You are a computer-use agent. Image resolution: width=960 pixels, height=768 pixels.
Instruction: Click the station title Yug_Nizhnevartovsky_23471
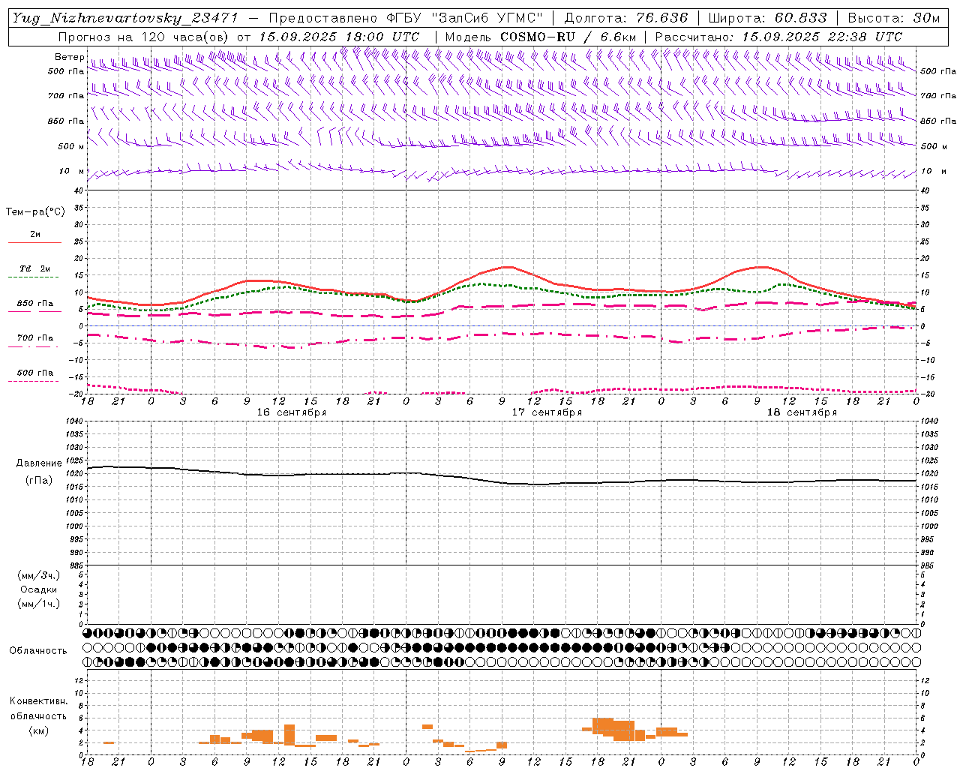(x=125, y=18)
